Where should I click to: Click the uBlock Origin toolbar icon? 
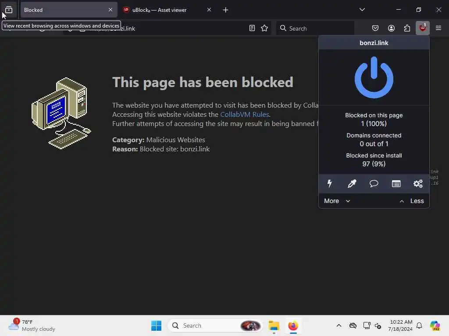point(422,28)
